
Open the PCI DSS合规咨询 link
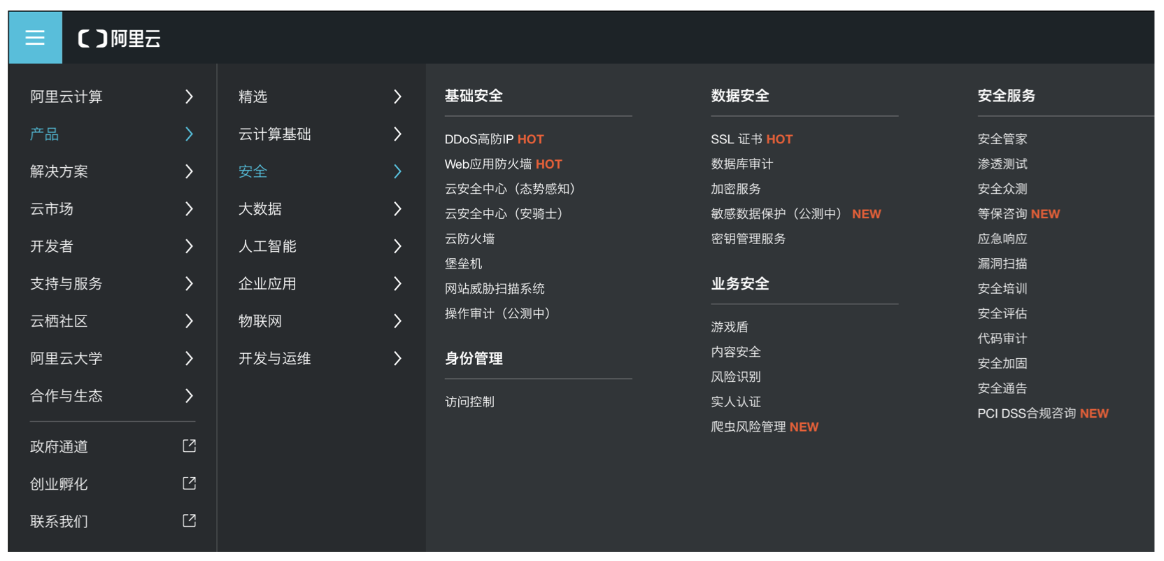[x=1026, y=413]
